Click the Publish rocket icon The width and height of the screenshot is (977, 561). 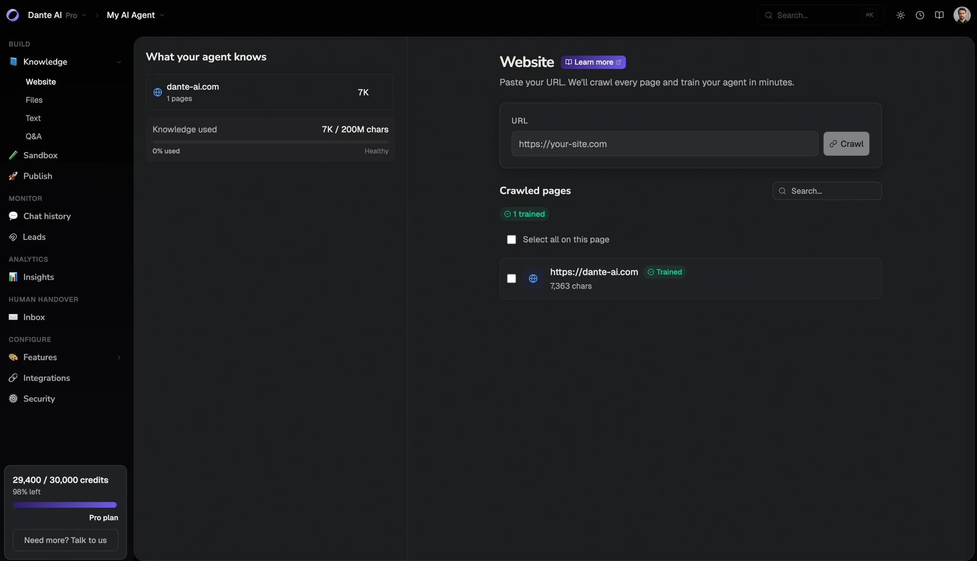(x=13, y=176)
